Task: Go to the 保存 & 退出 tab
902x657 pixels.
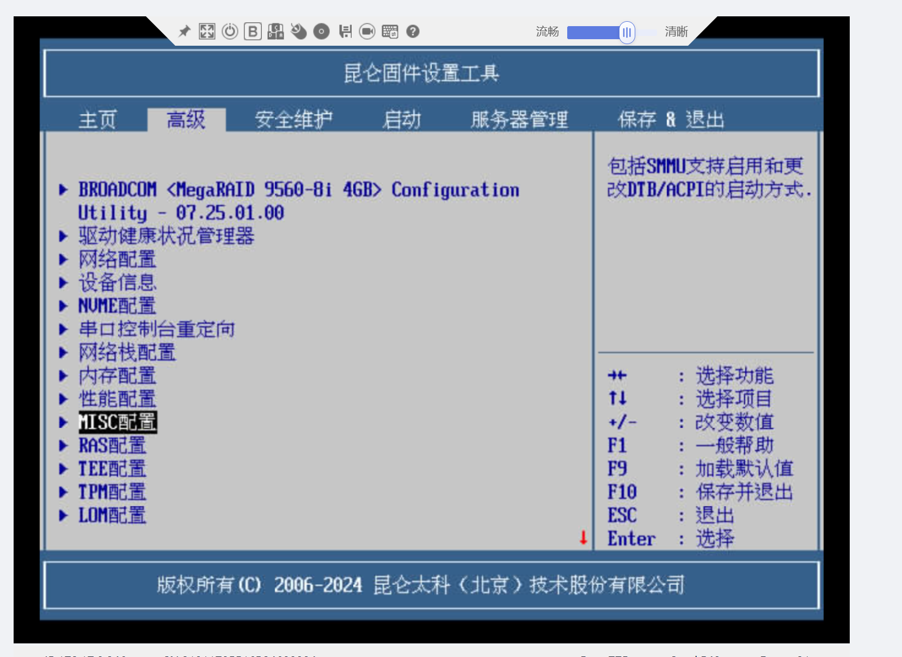Action: (671, 120)
